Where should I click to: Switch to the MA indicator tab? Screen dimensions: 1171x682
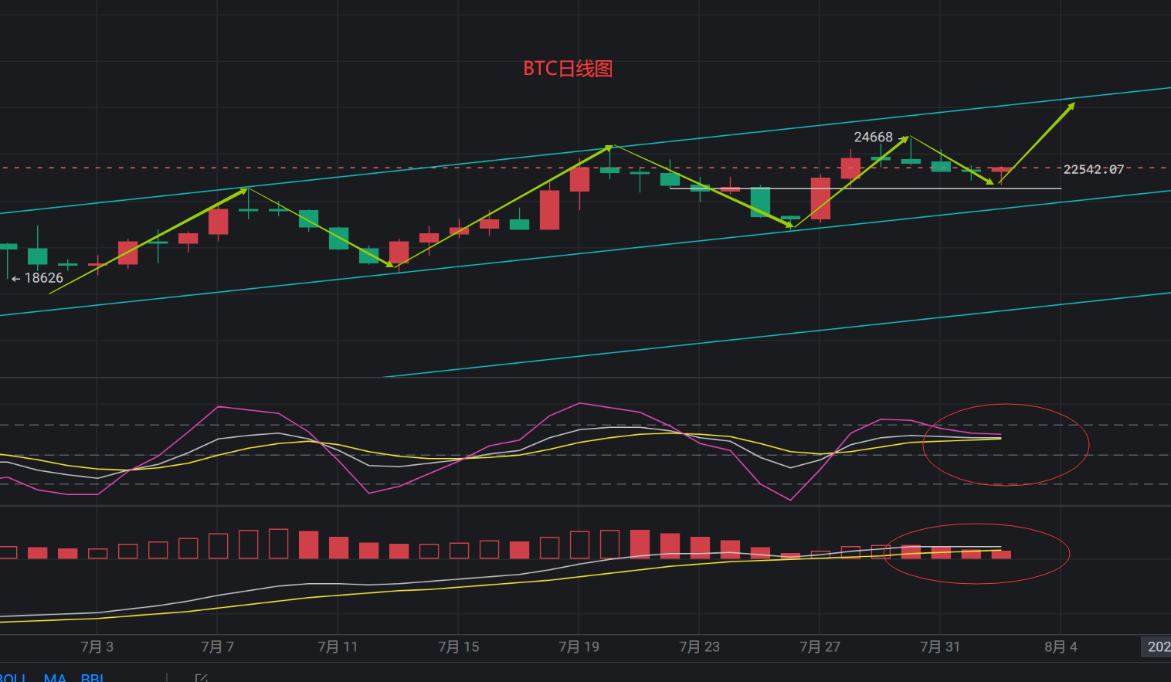tap(55, 677)
